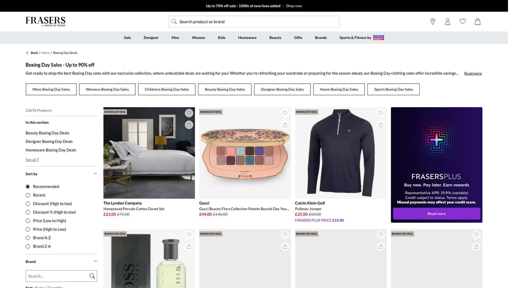Add the Calvin Klein jumper to wishlist

click(381, 113)
